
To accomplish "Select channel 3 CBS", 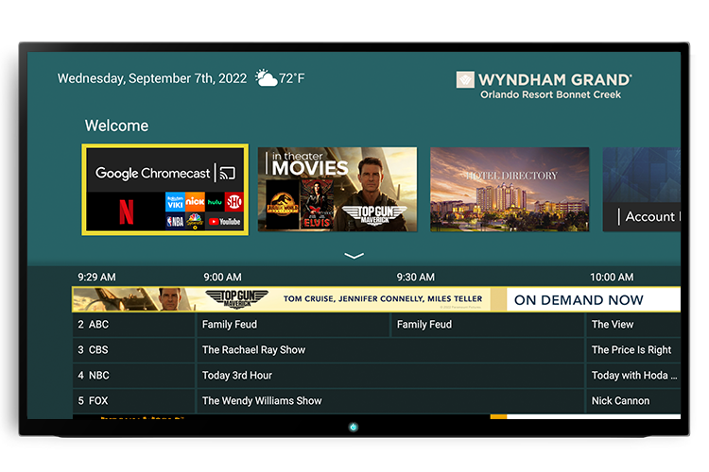I will click(x=133, y=350).
